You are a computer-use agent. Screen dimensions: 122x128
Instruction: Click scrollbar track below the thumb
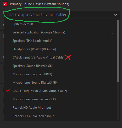pyautogui.click(x=118, y=101)
